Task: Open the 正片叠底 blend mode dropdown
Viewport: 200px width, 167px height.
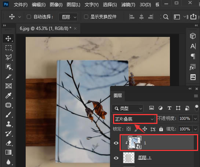Action: pyautogui.click(x=134, y=119)
